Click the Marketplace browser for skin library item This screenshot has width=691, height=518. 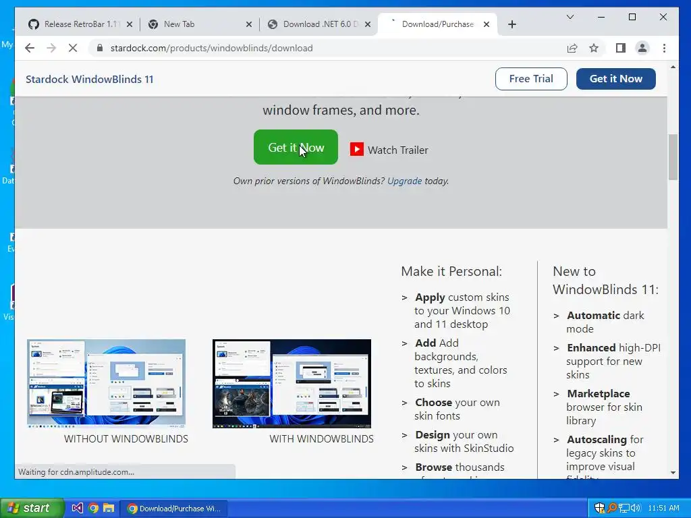[x=604, y=407]
